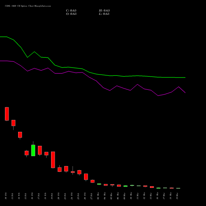Click the 04 Mar date label
Viewport: 206px width, 206px height.
105,196
